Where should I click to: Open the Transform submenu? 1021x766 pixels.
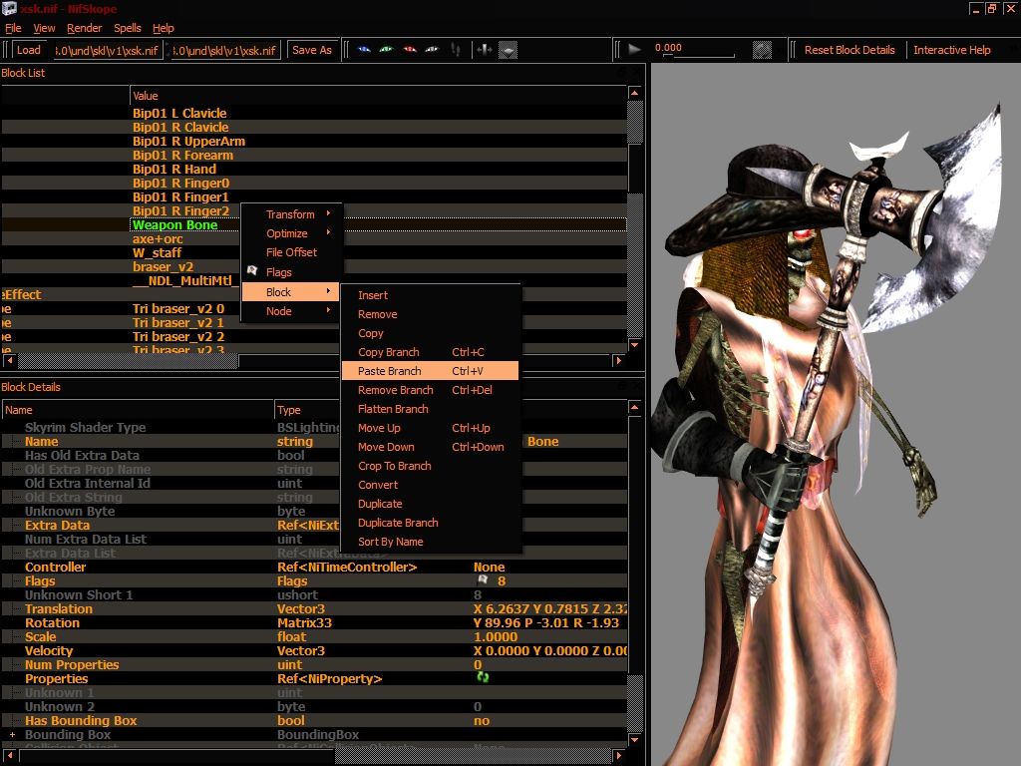point(292,214)
